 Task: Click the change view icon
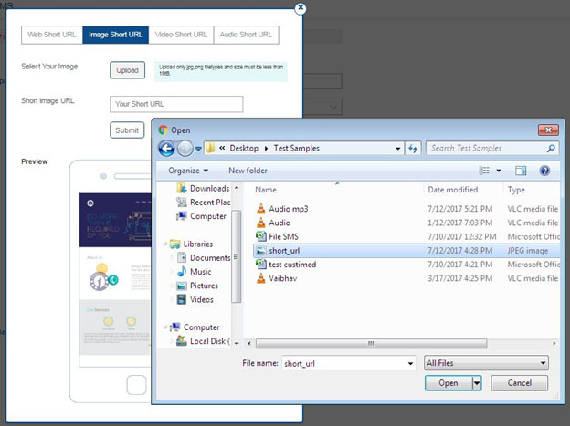[x=485, y=171]
